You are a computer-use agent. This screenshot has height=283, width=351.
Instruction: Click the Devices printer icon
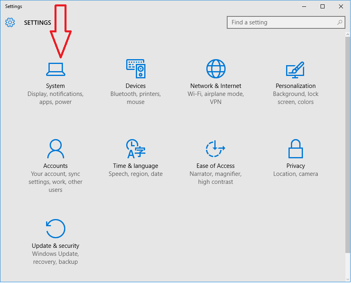pyautogui.click(x=135, y=68)
